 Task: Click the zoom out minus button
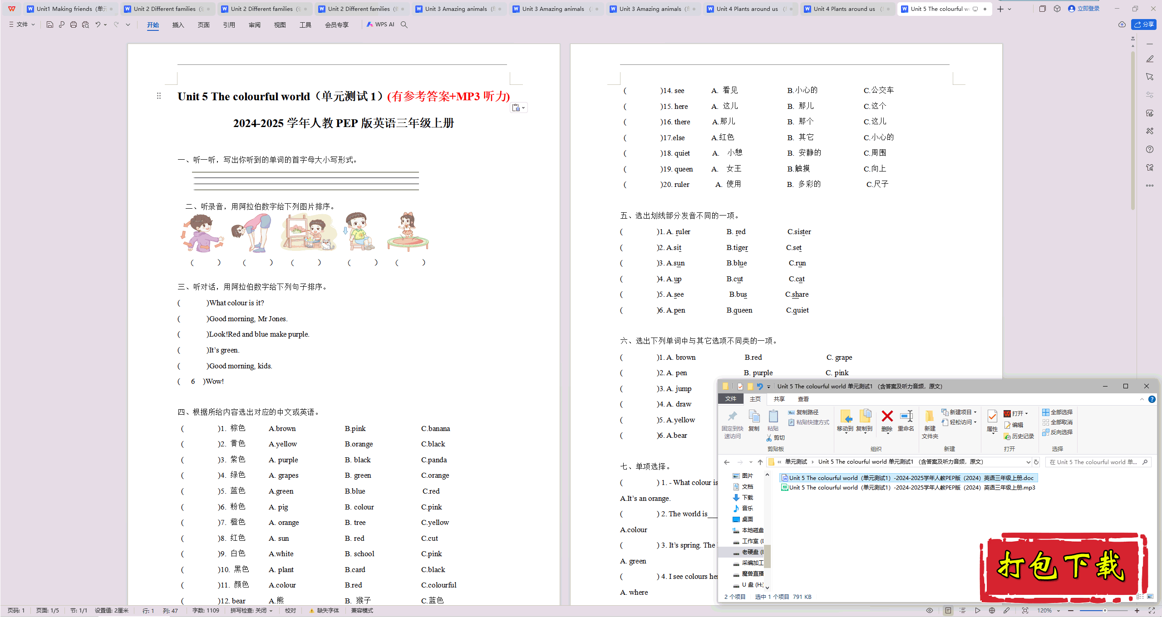[1071, 611]
